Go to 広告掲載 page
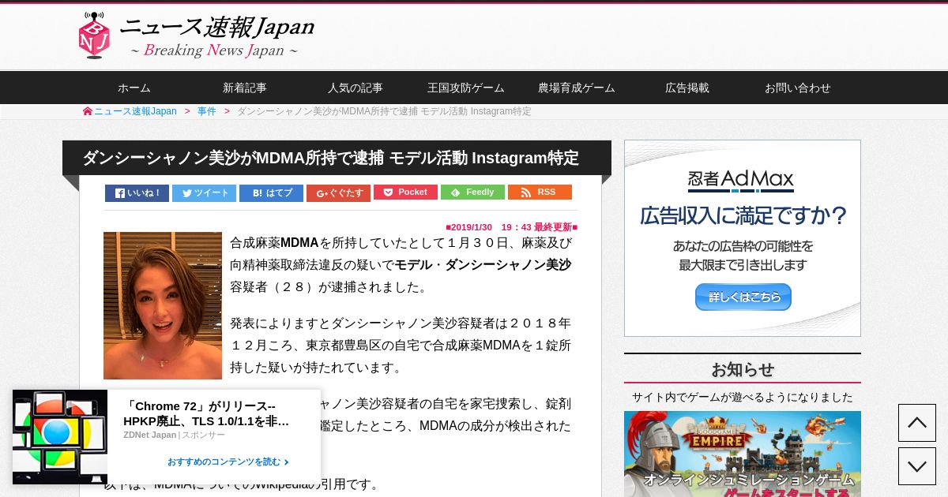948x497 pixels. (x=687, y=88)
